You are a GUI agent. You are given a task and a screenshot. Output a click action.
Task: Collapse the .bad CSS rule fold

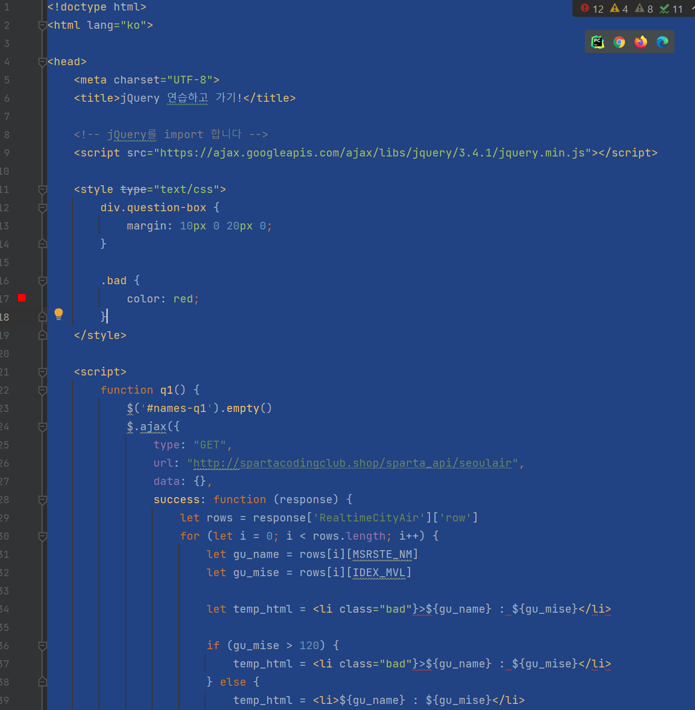(43, 281)
